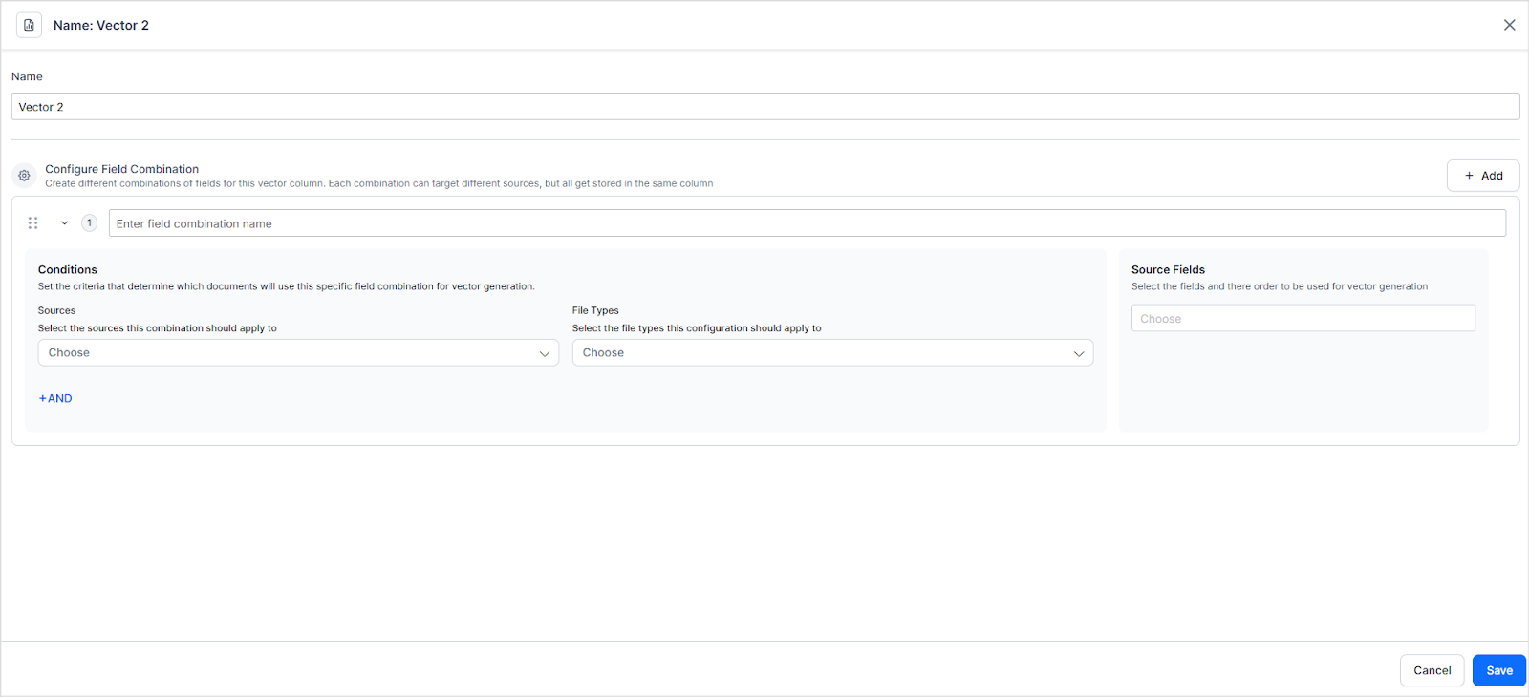
Task: Click the Conditions section heading
Action: click(x=68, y=270)
